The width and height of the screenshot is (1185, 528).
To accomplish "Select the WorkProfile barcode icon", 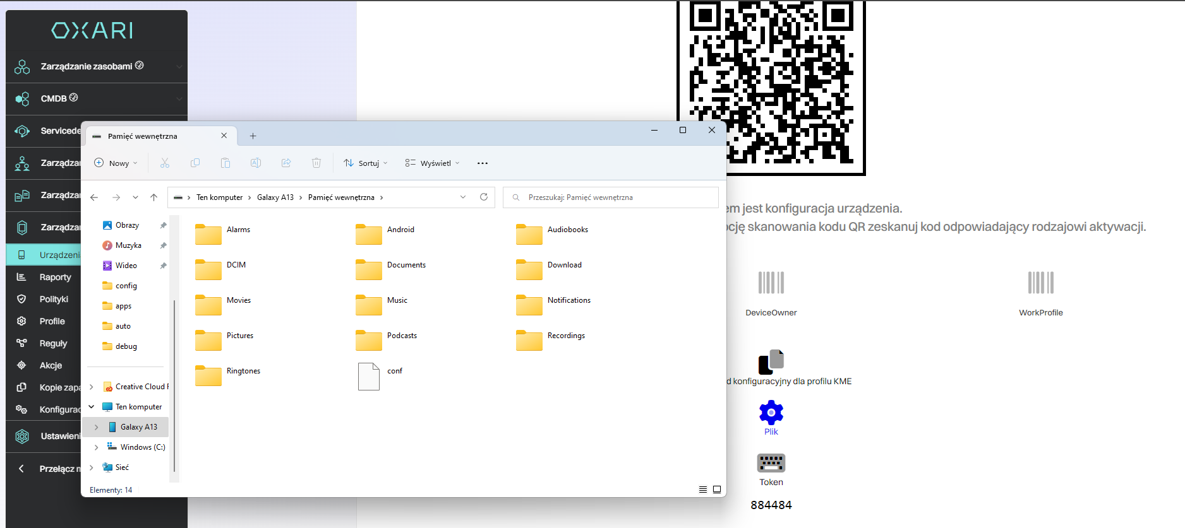I will pyautogui.click(x=1040, y=283).
